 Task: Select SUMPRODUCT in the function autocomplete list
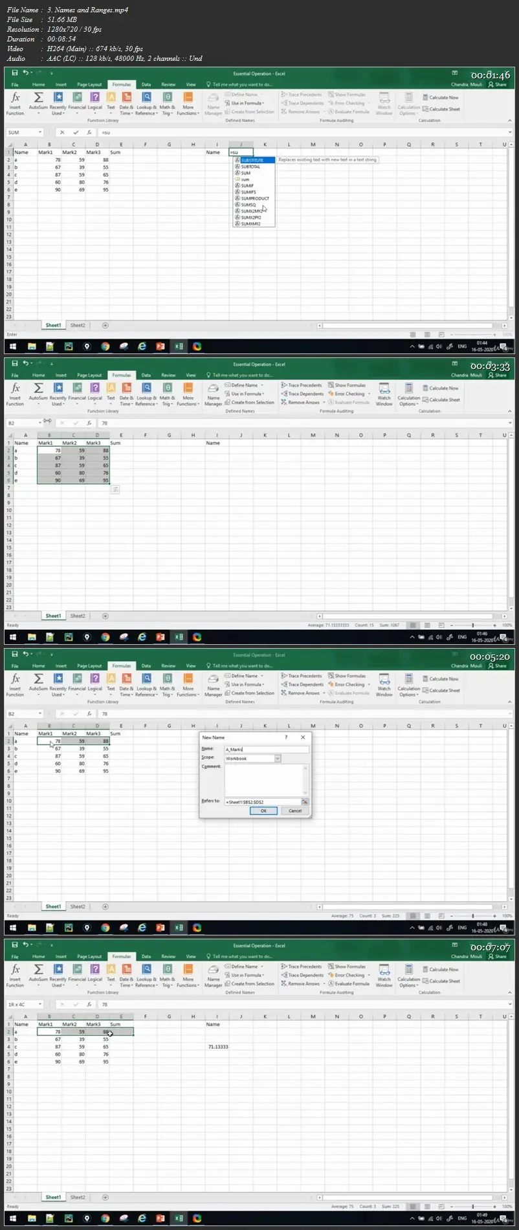coord(254,199)
